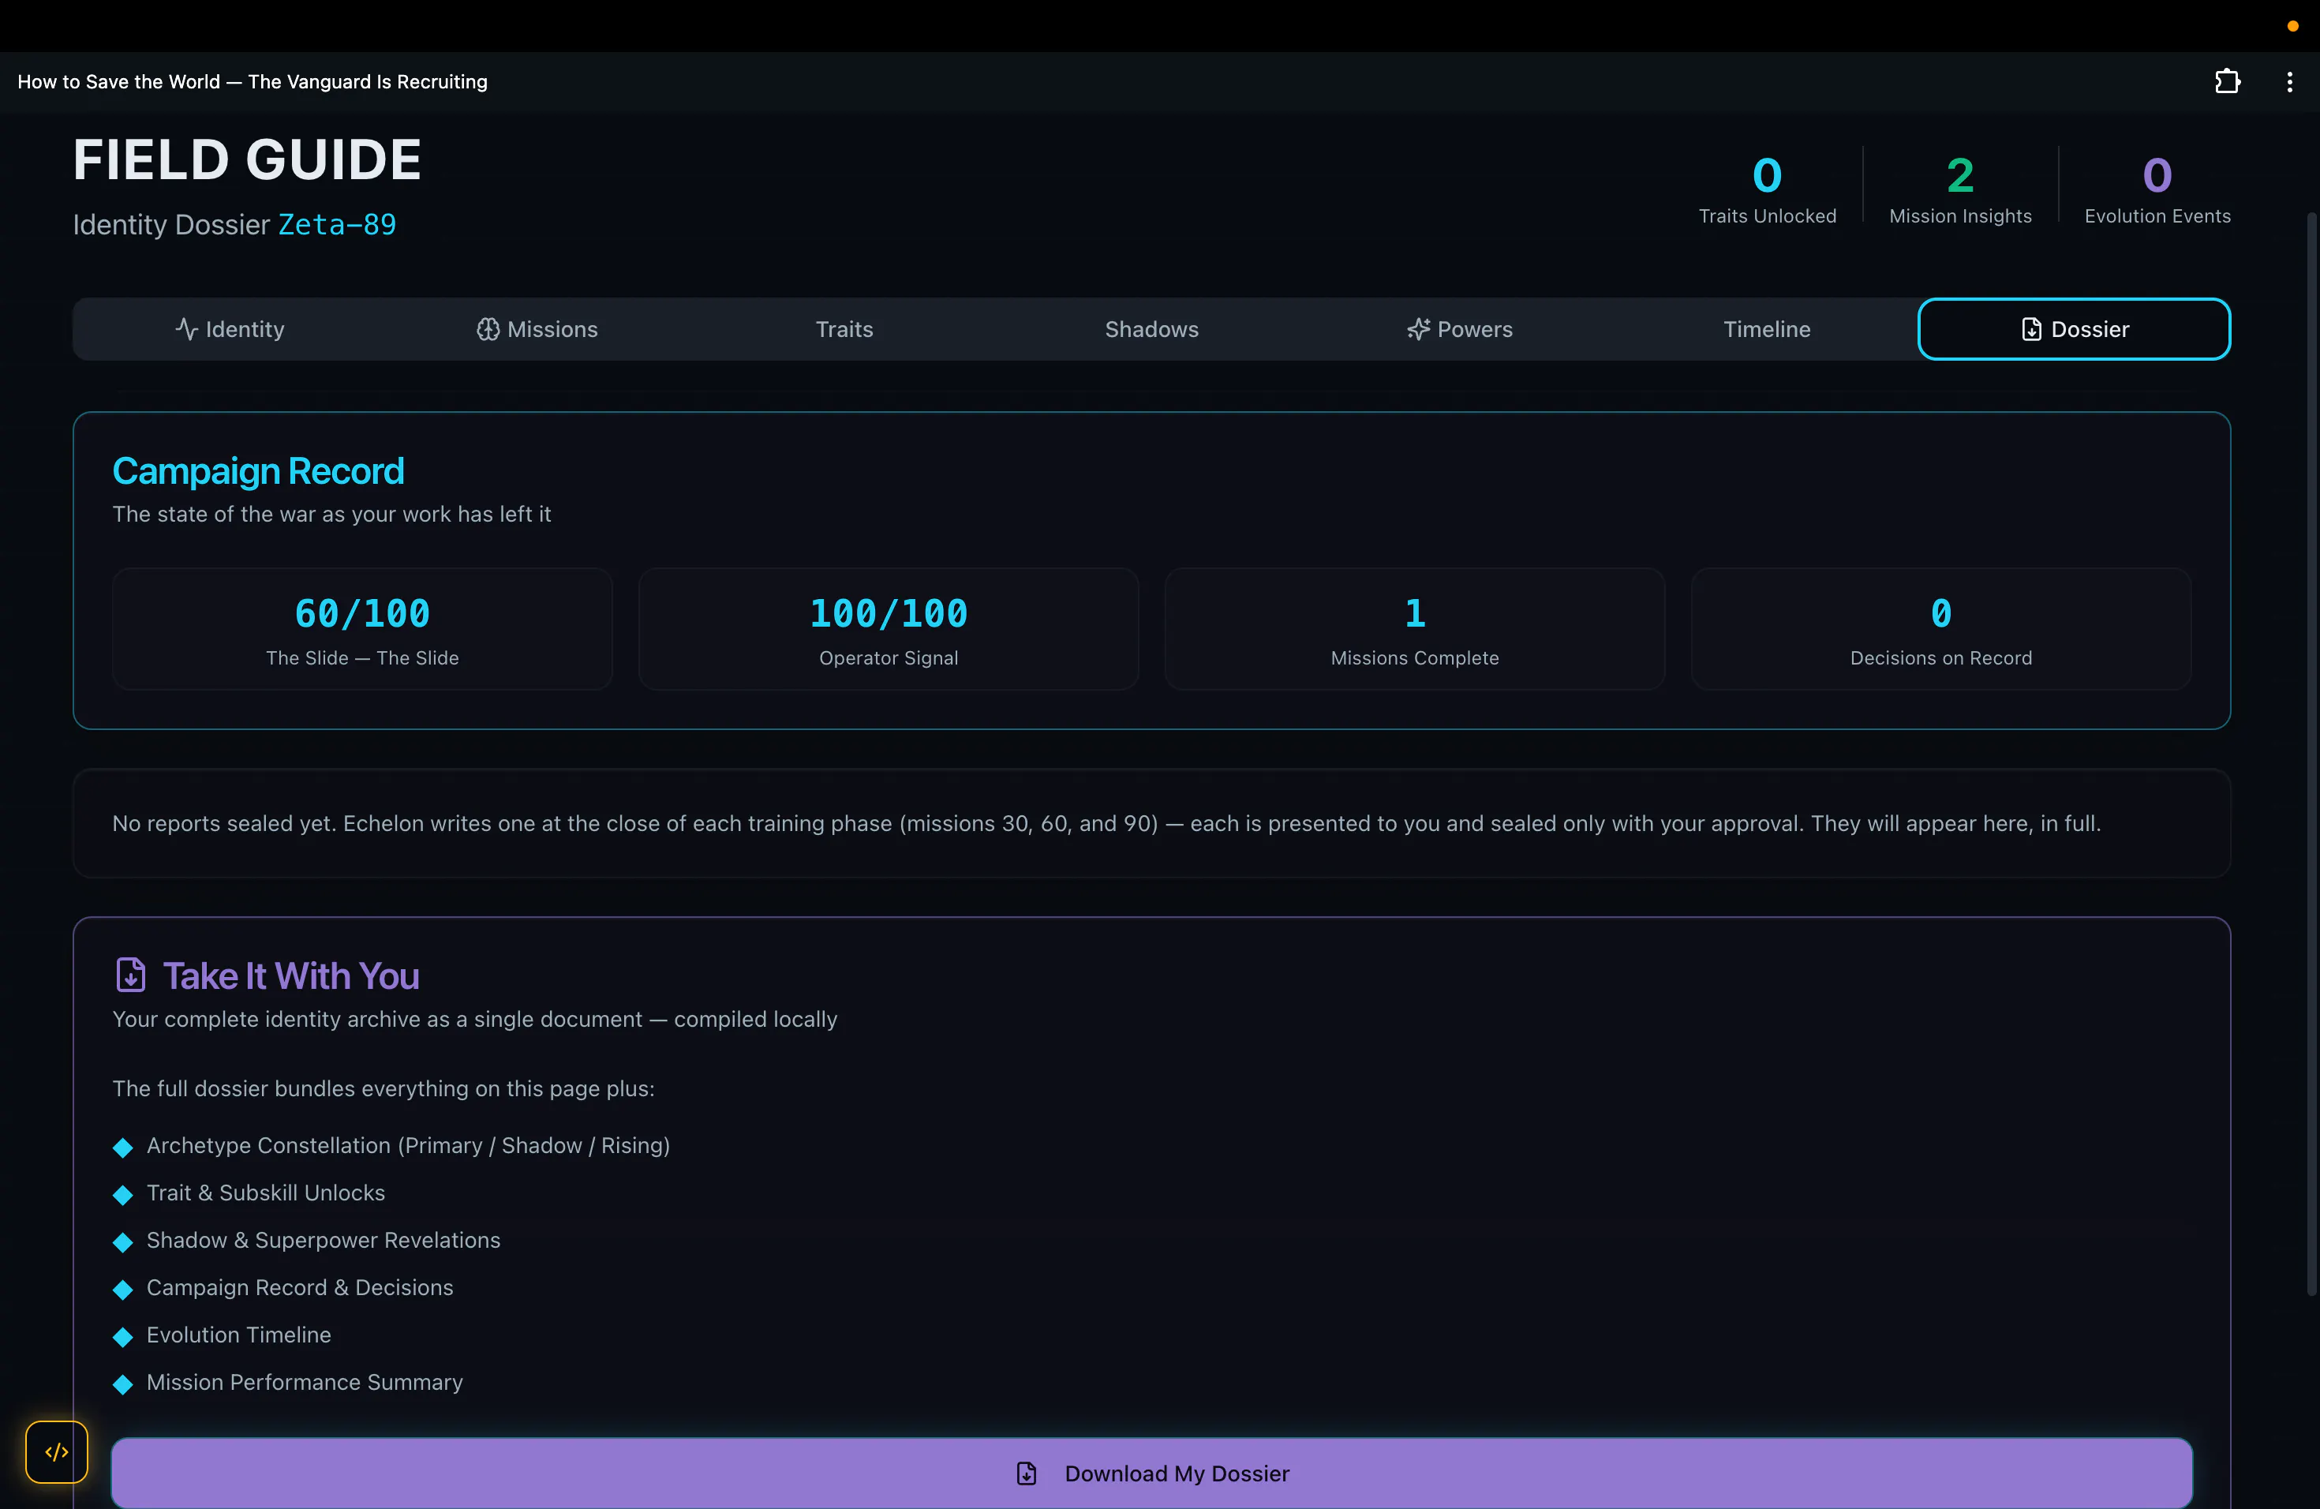Screen dimensions: 2320x1509
Task: Click the Traits Unlocked counter
Action: click(1768, 189)
